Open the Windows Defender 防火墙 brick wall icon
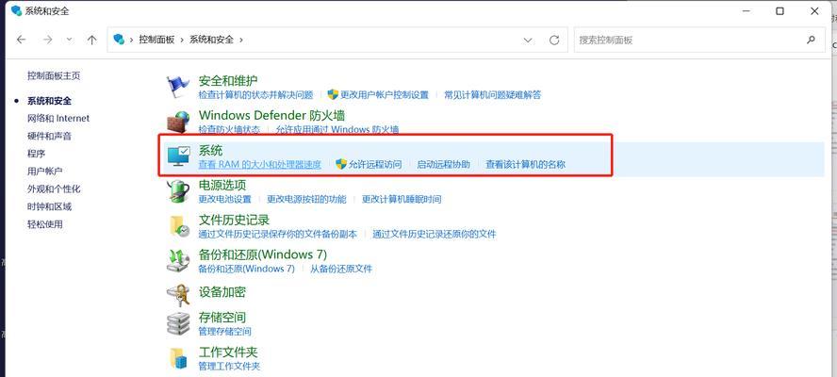The image size is (837, 377). point(178,122)
